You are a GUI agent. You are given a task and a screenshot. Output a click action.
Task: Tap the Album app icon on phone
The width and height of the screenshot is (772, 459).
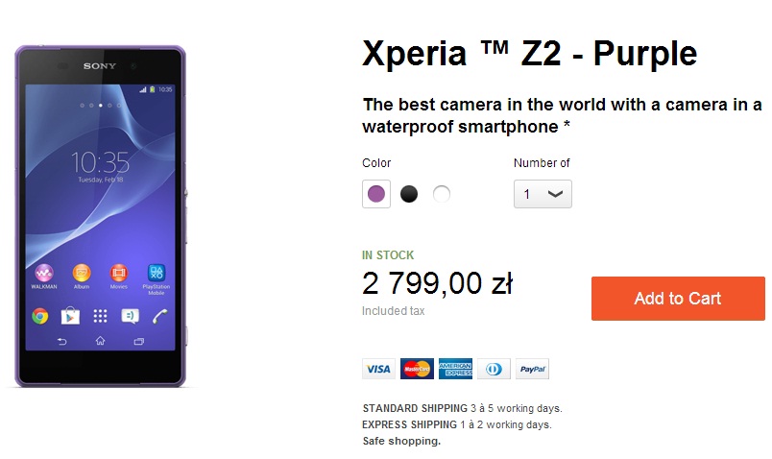coord(82,273)
